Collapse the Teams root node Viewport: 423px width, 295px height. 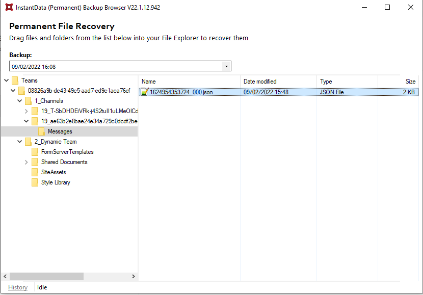coord(7,81)
